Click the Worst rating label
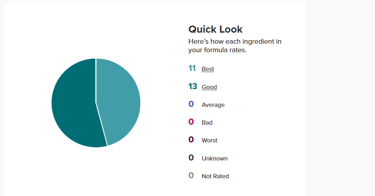This screenshot has height=196, width=375. click(x=209, y=140)
